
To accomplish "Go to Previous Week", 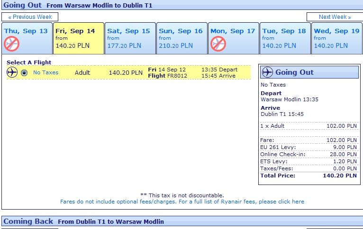I will (30, 17).
